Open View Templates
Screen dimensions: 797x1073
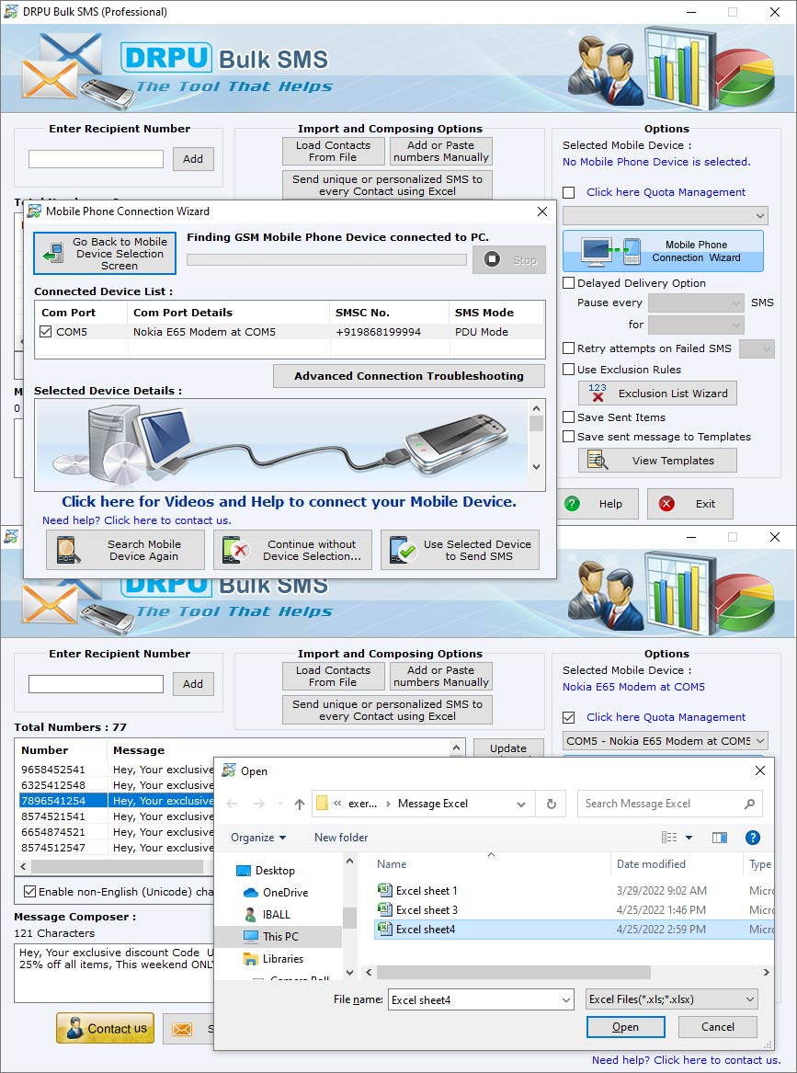click(x=656, y=460)
